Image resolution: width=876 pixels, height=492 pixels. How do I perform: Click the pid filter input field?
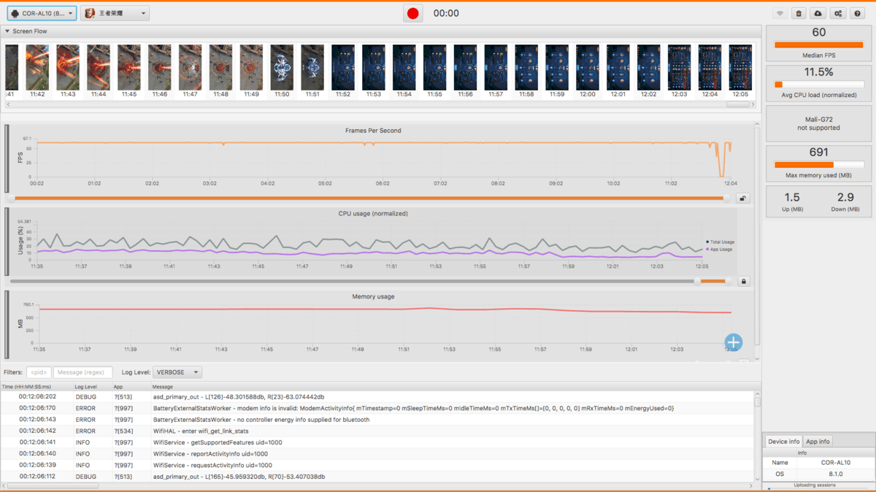tap(39, 372)
